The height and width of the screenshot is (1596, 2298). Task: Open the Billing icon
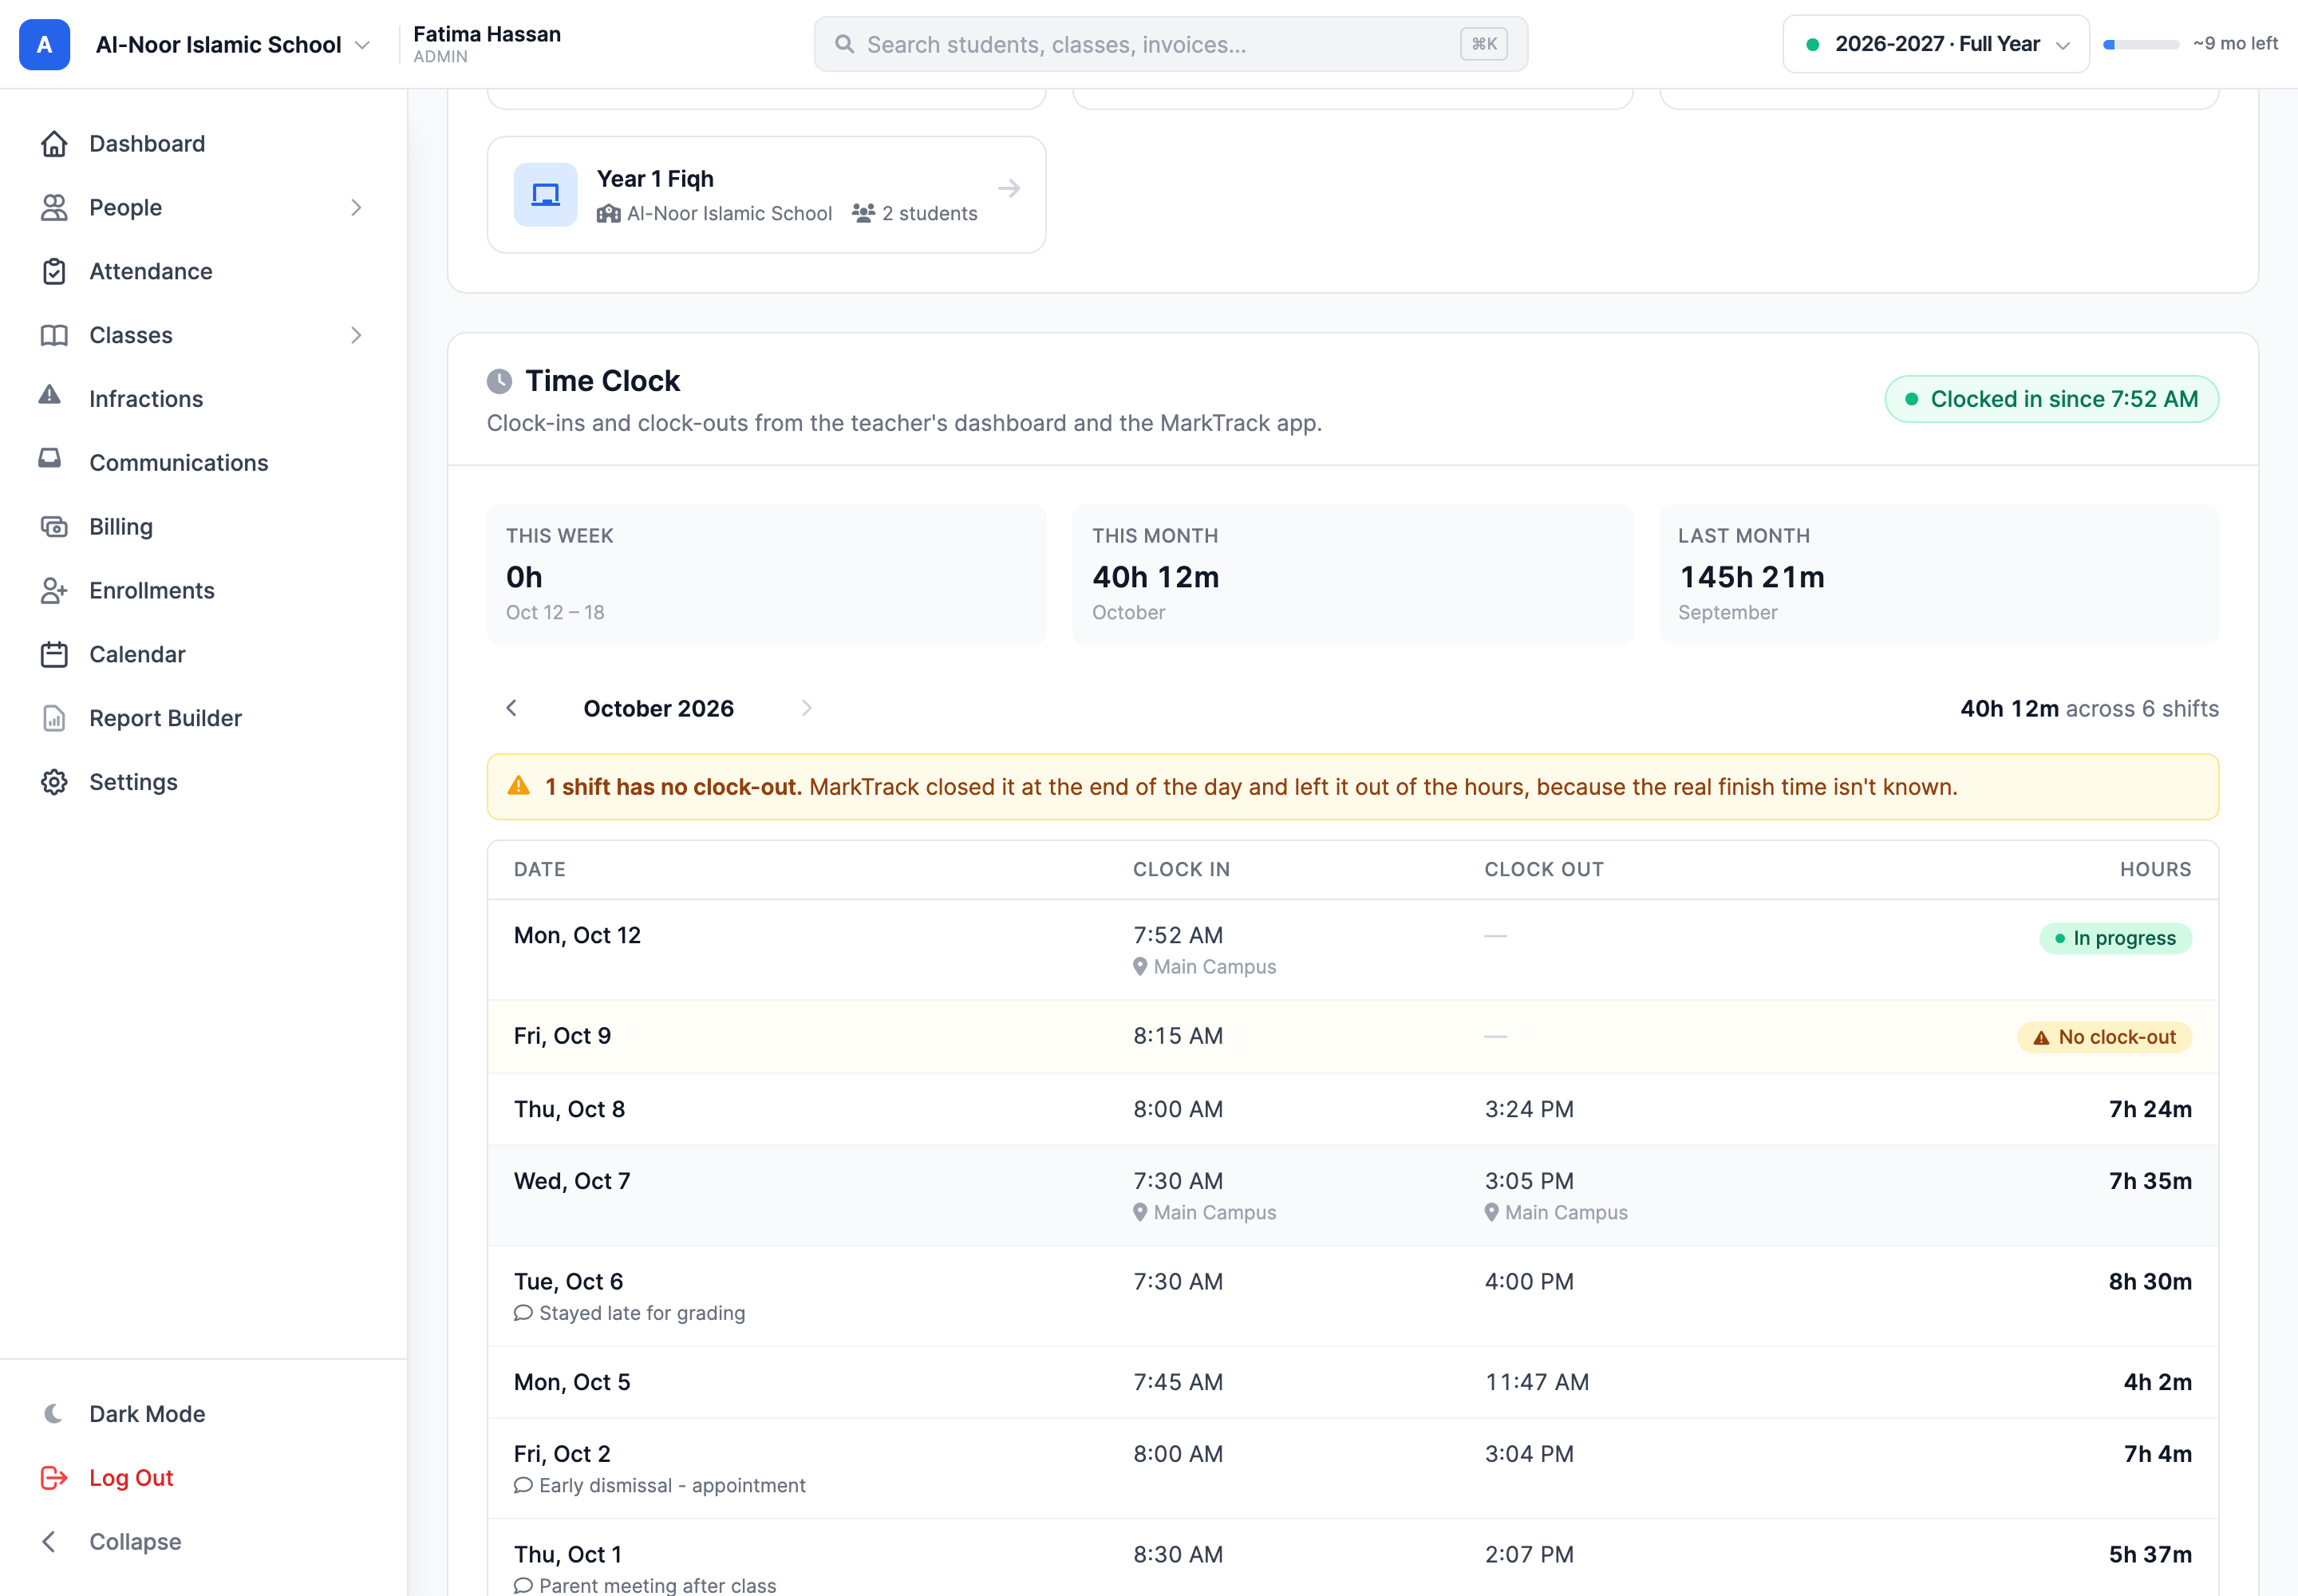54,527
